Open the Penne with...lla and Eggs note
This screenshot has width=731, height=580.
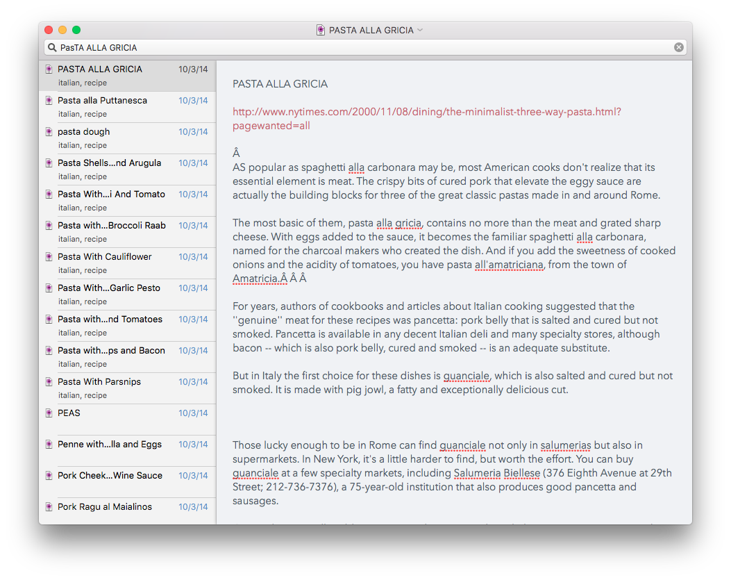[128, 451]
